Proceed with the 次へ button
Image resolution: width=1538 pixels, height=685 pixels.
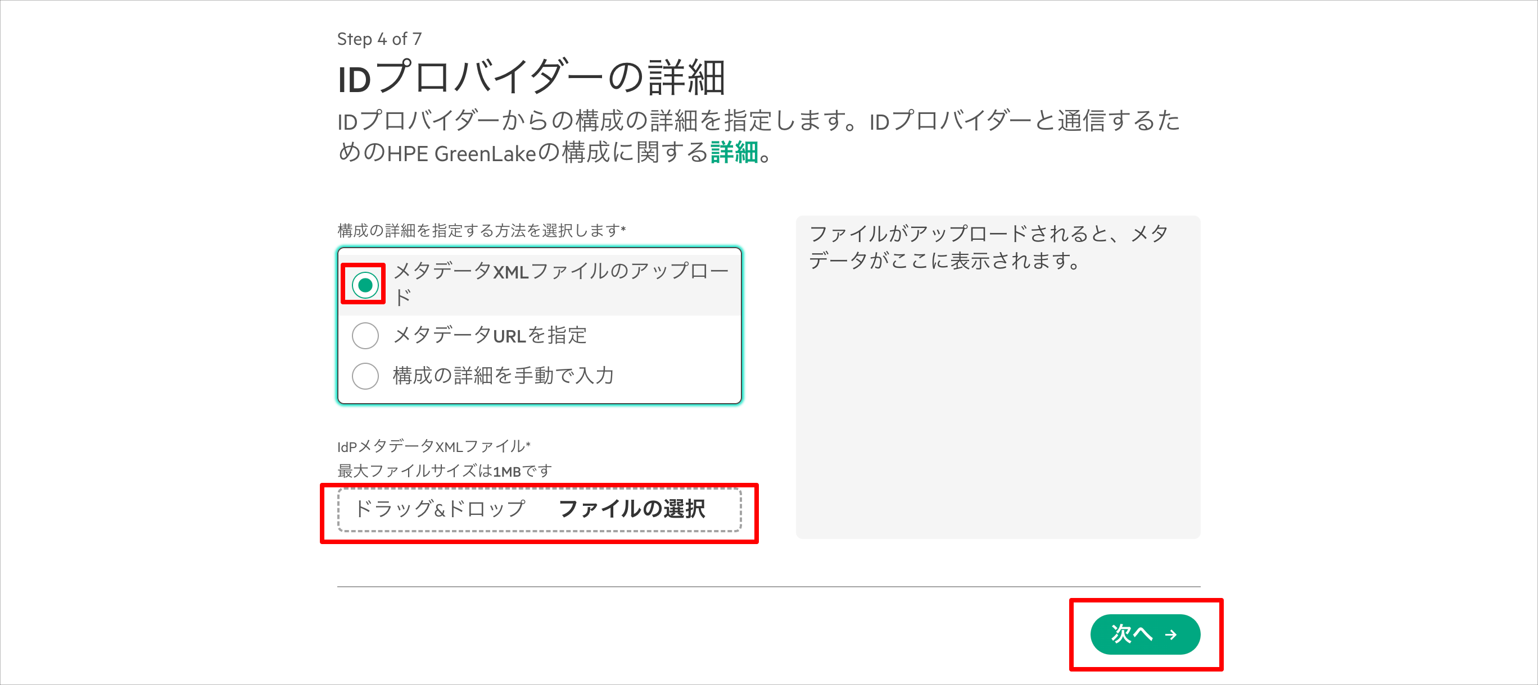(x=1145, y=634)
